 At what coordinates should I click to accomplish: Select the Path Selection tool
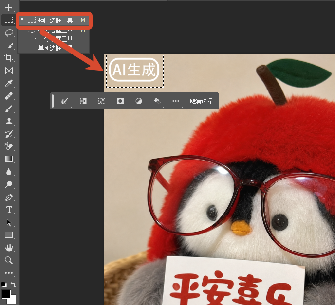(9, 223)
